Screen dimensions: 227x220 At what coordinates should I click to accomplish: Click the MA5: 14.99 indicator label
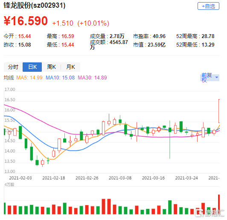29,78
